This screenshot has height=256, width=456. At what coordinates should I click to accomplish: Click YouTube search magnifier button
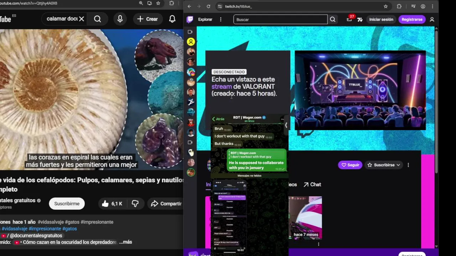tap(98, 19)
